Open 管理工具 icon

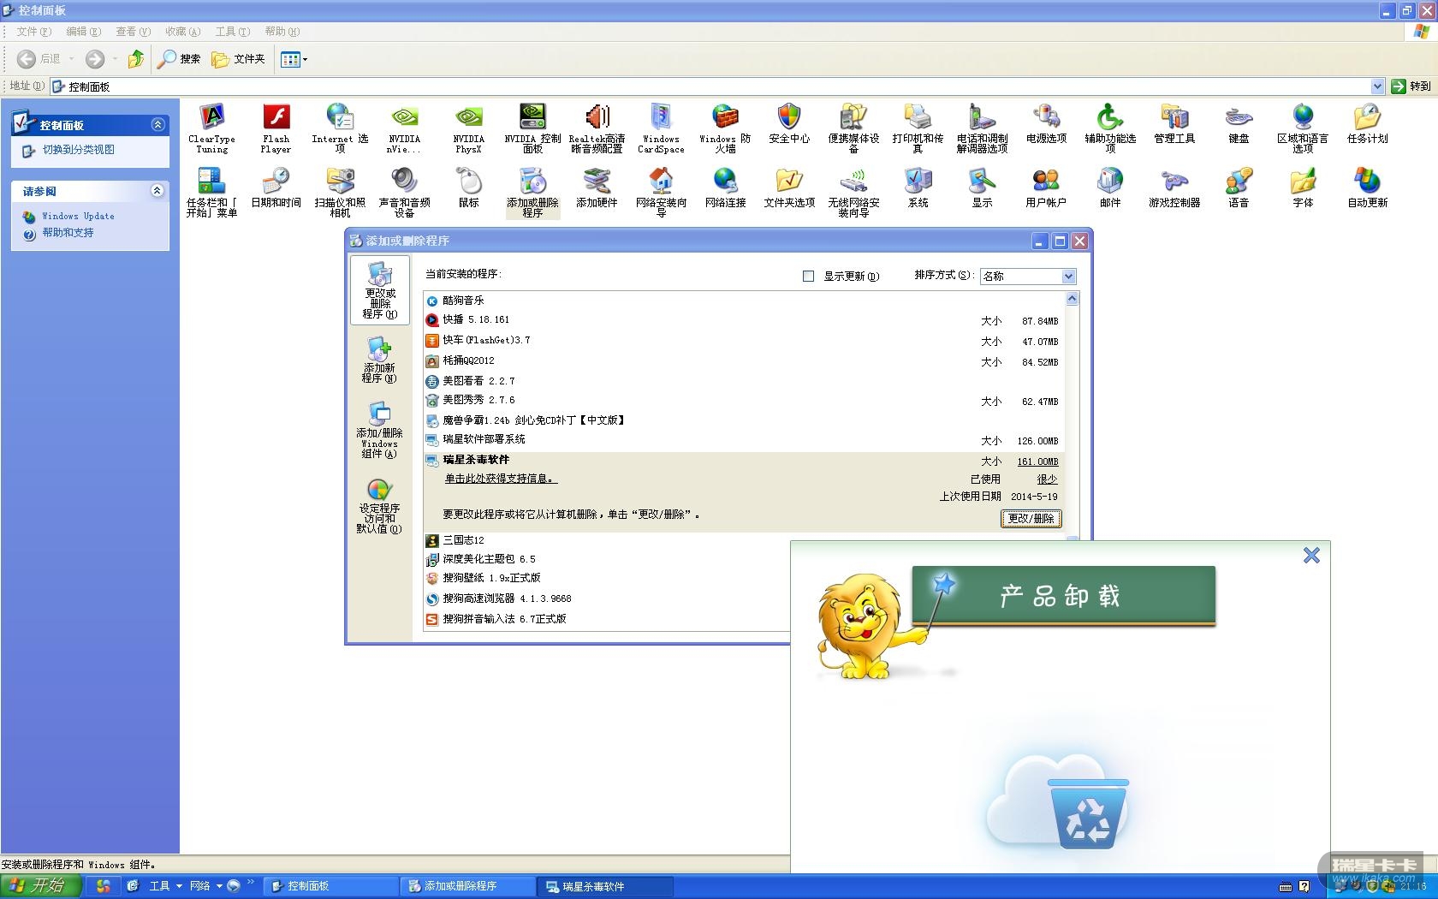pos(1174,123)
